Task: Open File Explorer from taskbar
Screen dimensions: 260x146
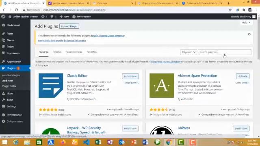Action: click(x=27, y=142)
